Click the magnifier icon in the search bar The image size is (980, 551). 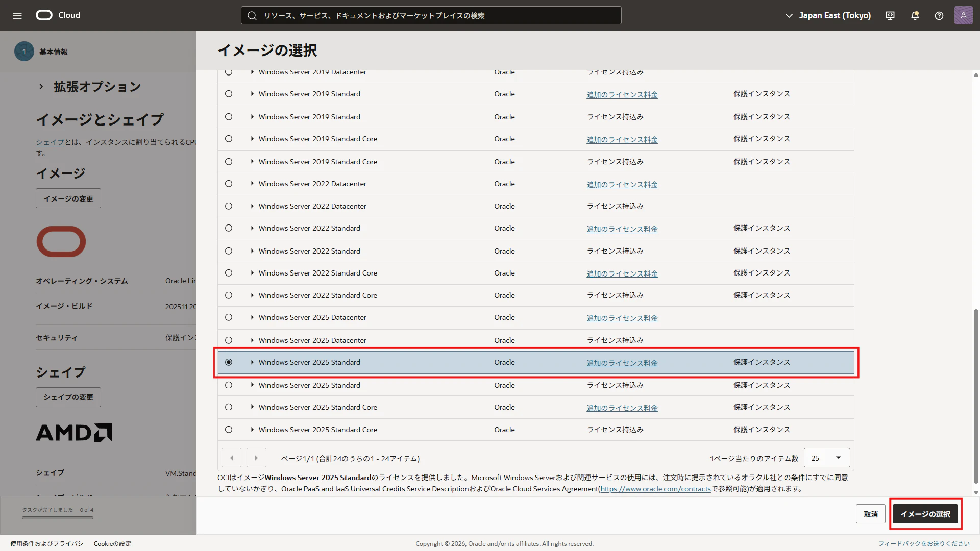point(252,16)
